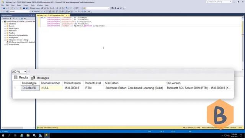Open the Connect dropdown in Object Explorer
The image size is (245, 138).
[x=5, y=18]
